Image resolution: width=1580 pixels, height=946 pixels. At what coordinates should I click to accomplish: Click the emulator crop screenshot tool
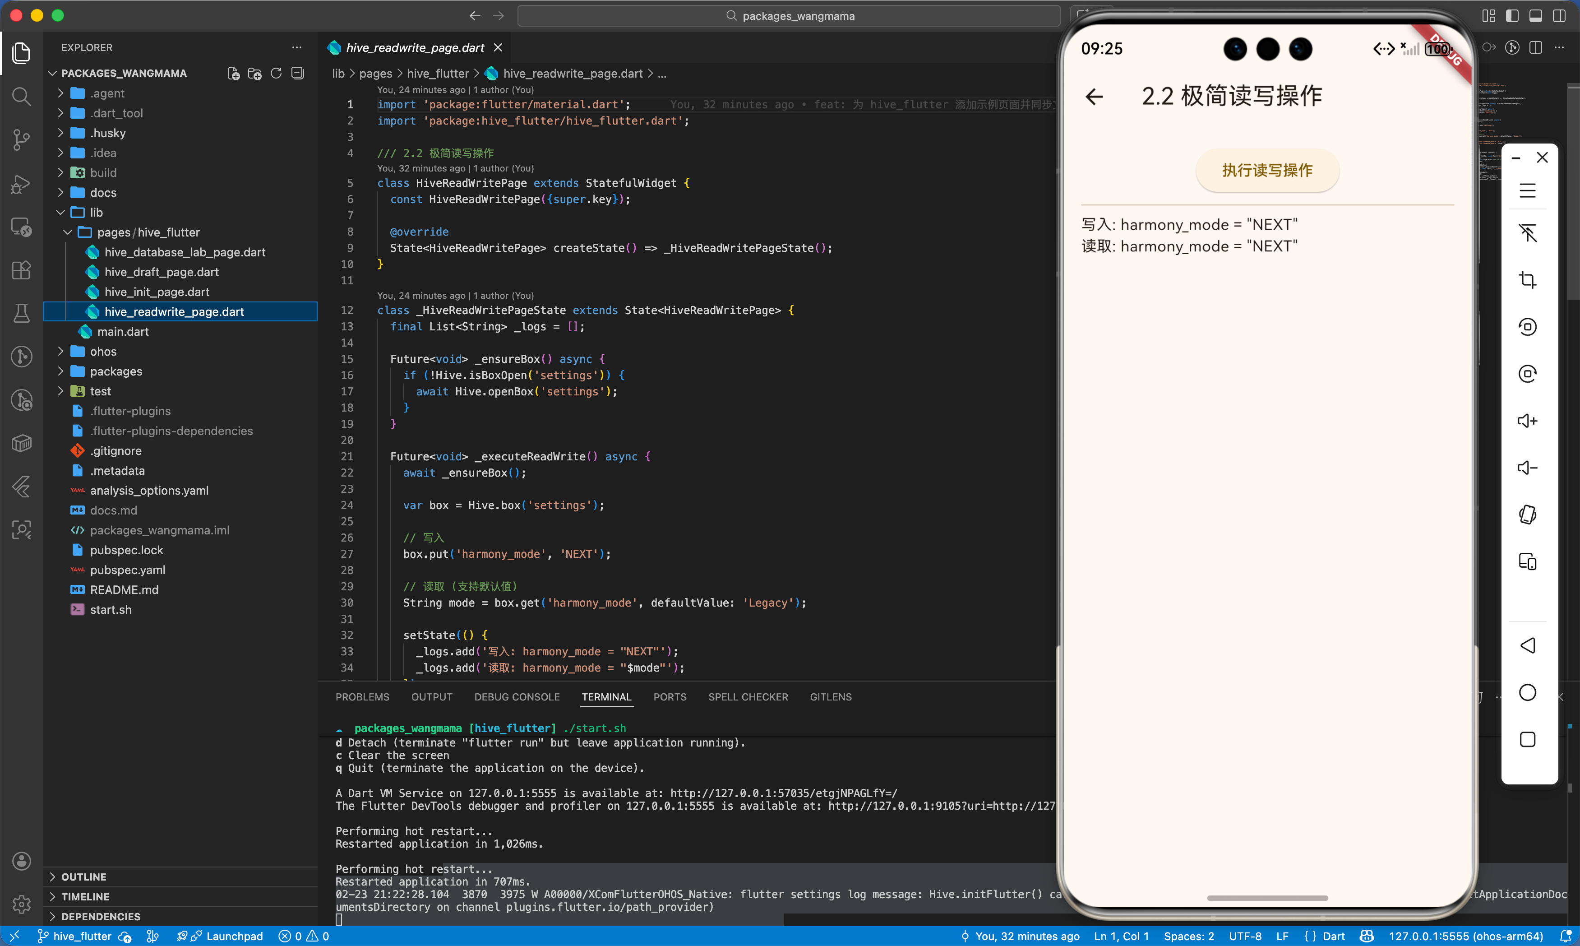1527,280
